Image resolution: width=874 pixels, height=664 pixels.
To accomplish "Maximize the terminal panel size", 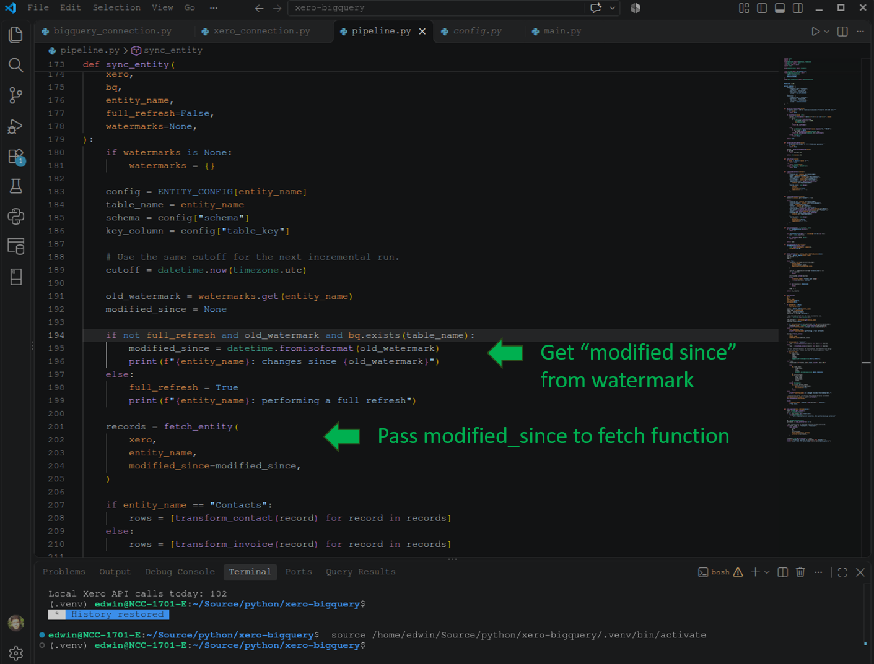I will tap(842, 572).
